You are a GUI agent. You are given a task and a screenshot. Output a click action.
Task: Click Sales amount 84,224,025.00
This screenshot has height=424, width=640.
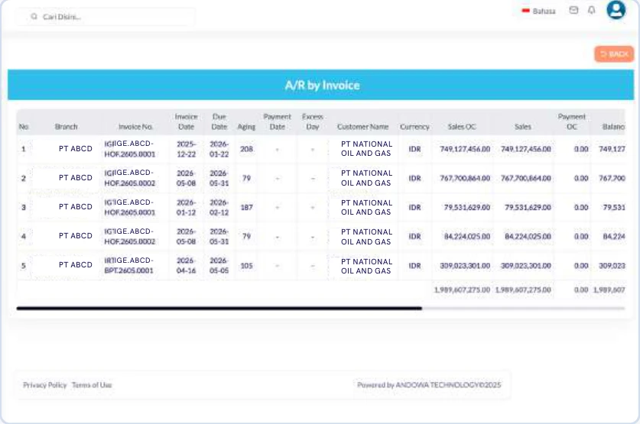coord(528,237)
